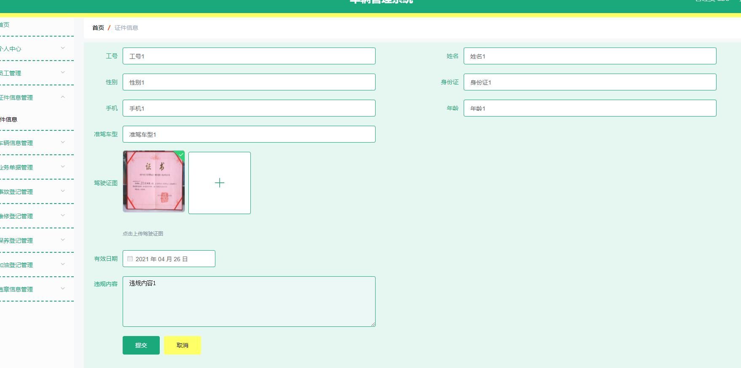The image size is (741, 368).
Task: Expand the 车辆信息管理 sidebar section
Action: [x=34, y=143]
